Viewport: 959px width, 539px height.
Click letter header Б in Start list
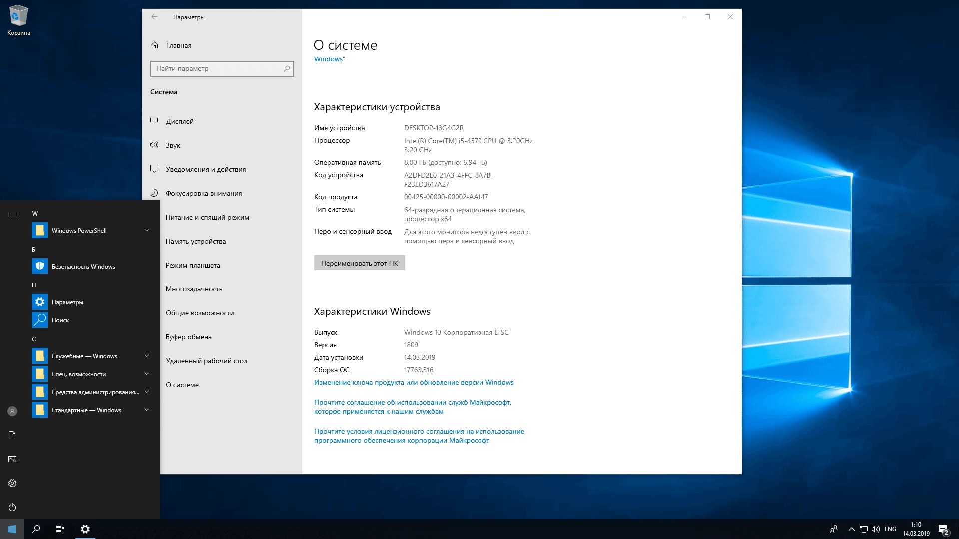(x=34, y=249)
